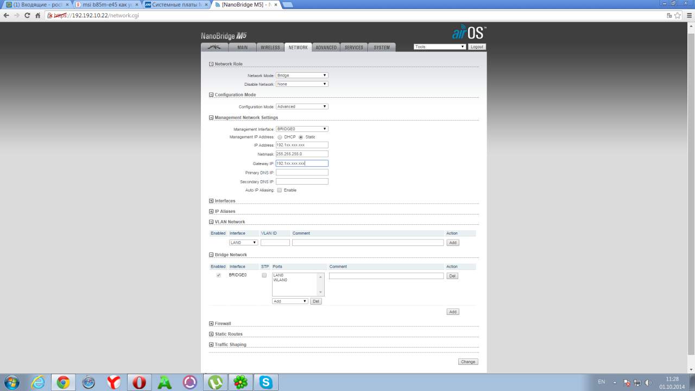Switch to the Входящие browser tab
This screenshot has height=391, width=695.
37,4
